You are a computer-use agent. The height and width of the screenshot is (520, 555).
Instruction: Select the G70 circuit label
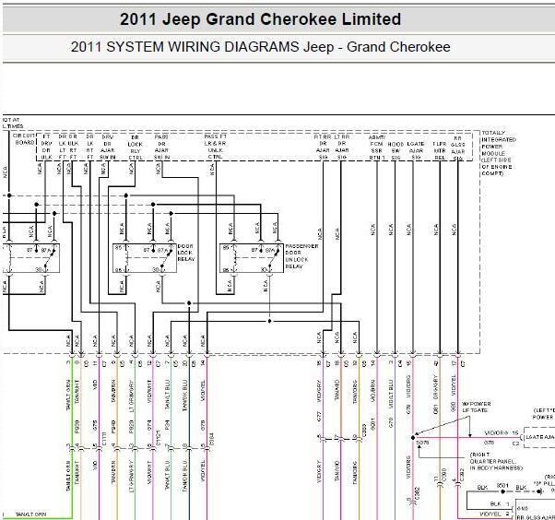(391, 422)
